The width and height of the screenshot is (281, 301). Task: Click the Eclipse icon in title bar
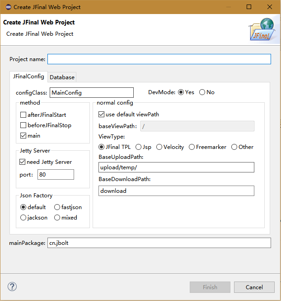(8, 7)
